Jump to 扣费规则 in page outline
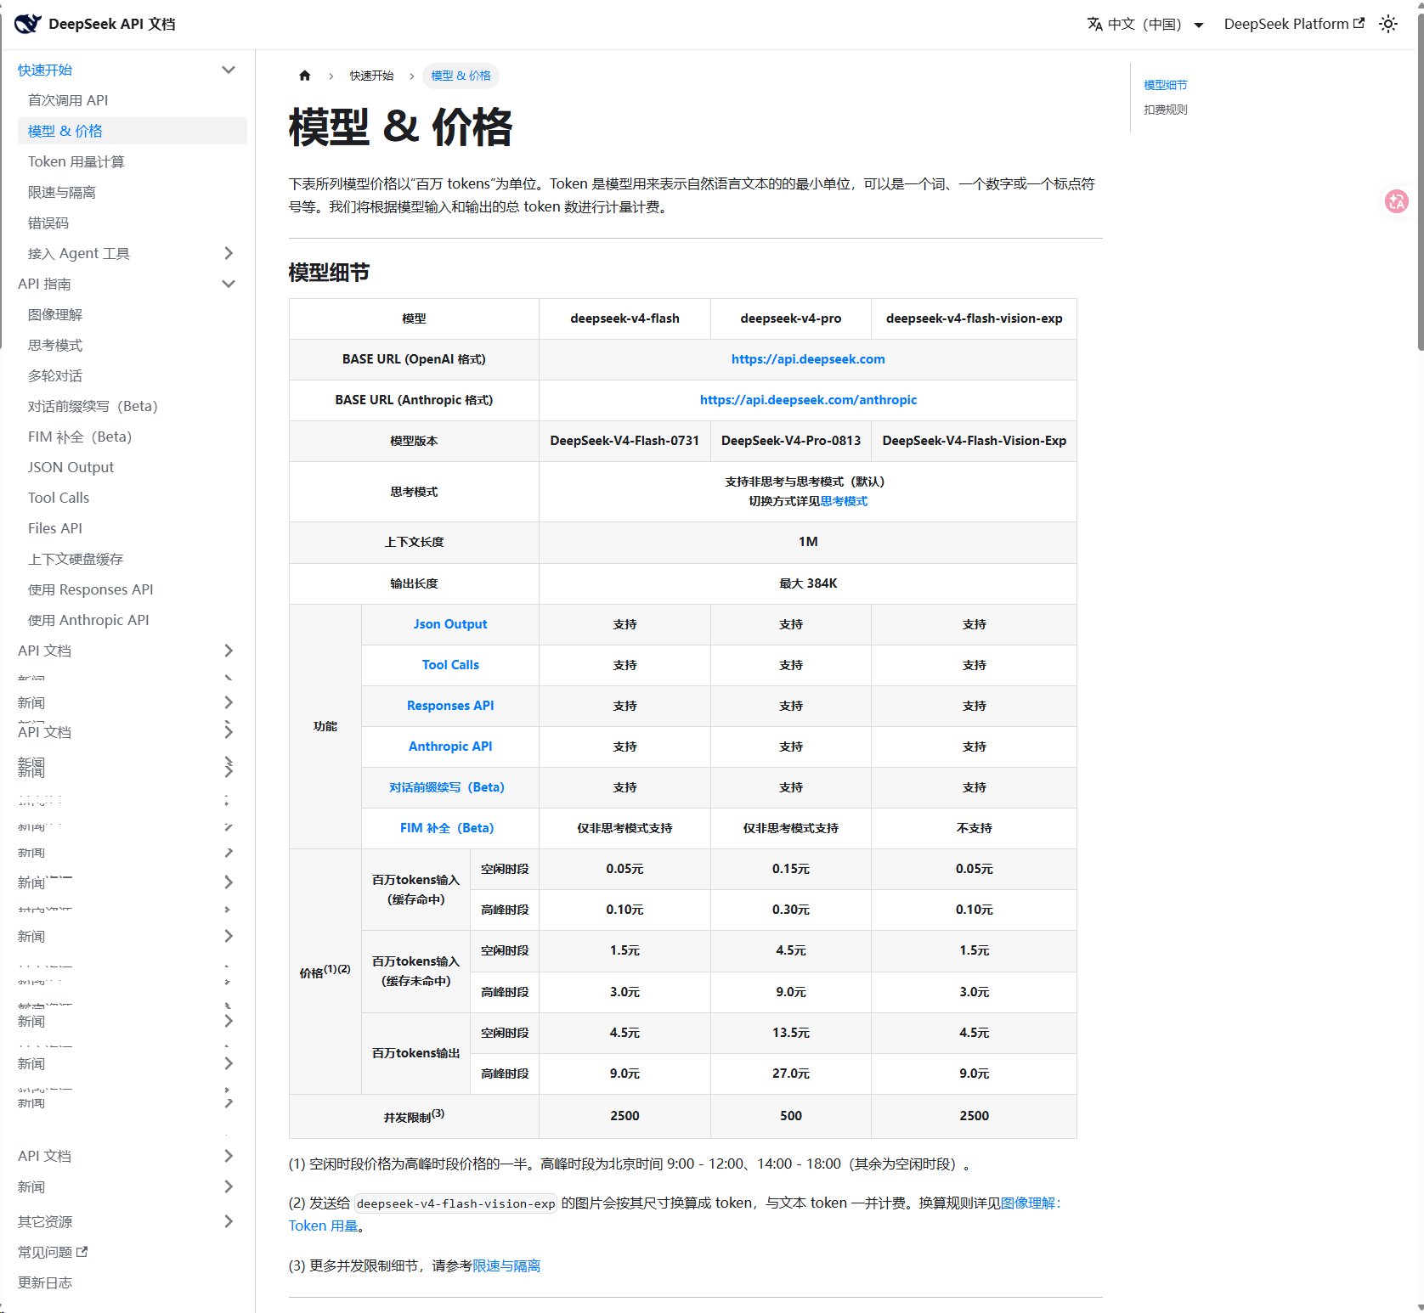Screen dimensions: 1424x1313 tap(1166, 110)
